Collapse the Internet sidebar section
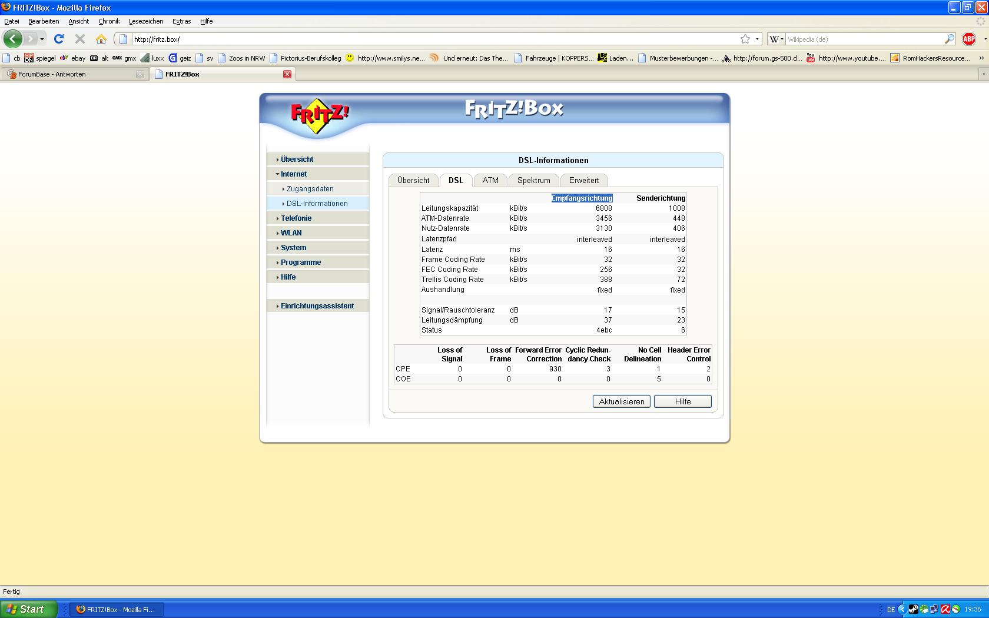This screenshot has width=989, height=618. pyautogui.click(x=318, y=174)
